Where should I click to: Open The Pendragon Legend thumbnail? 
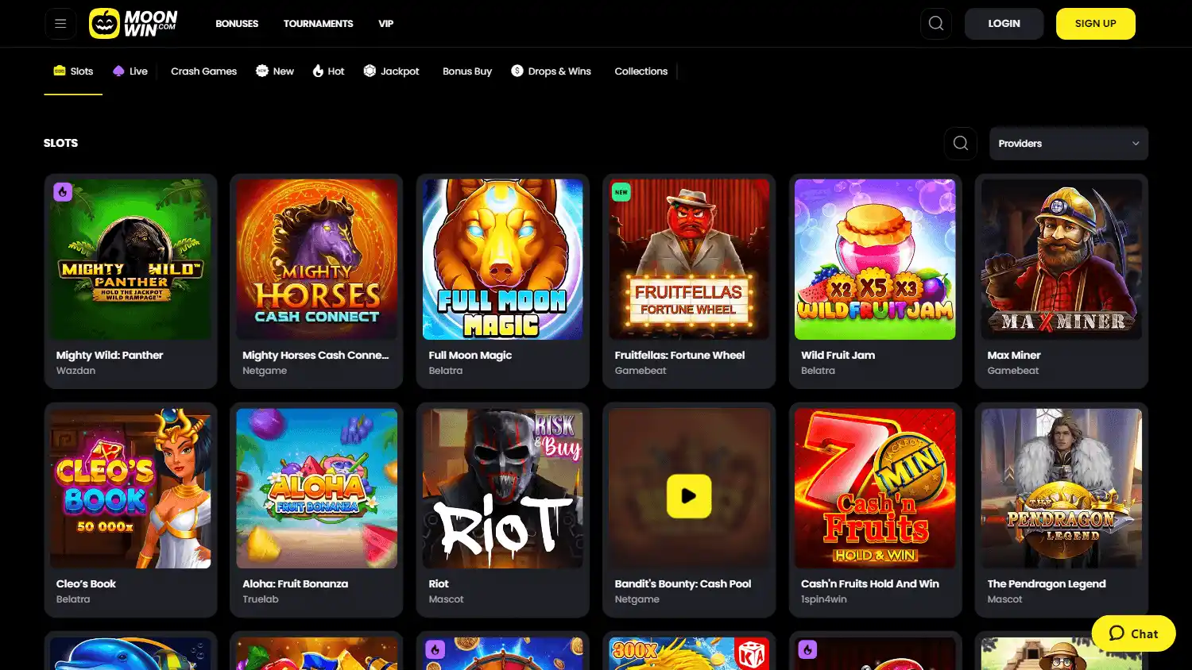click(x=1061, y=488)
